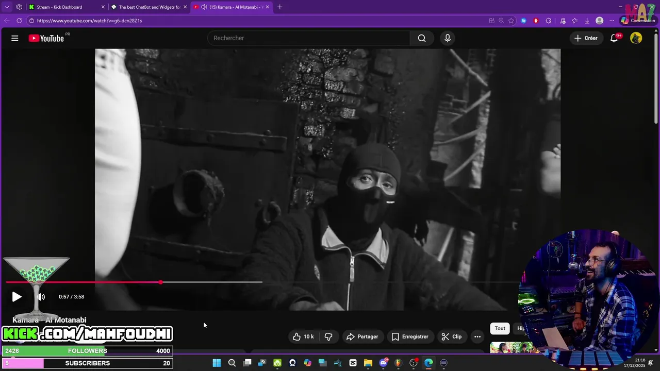The image size is (660, 371).
Task: Open Task View on taskbar
Action: tap(247, 363)
